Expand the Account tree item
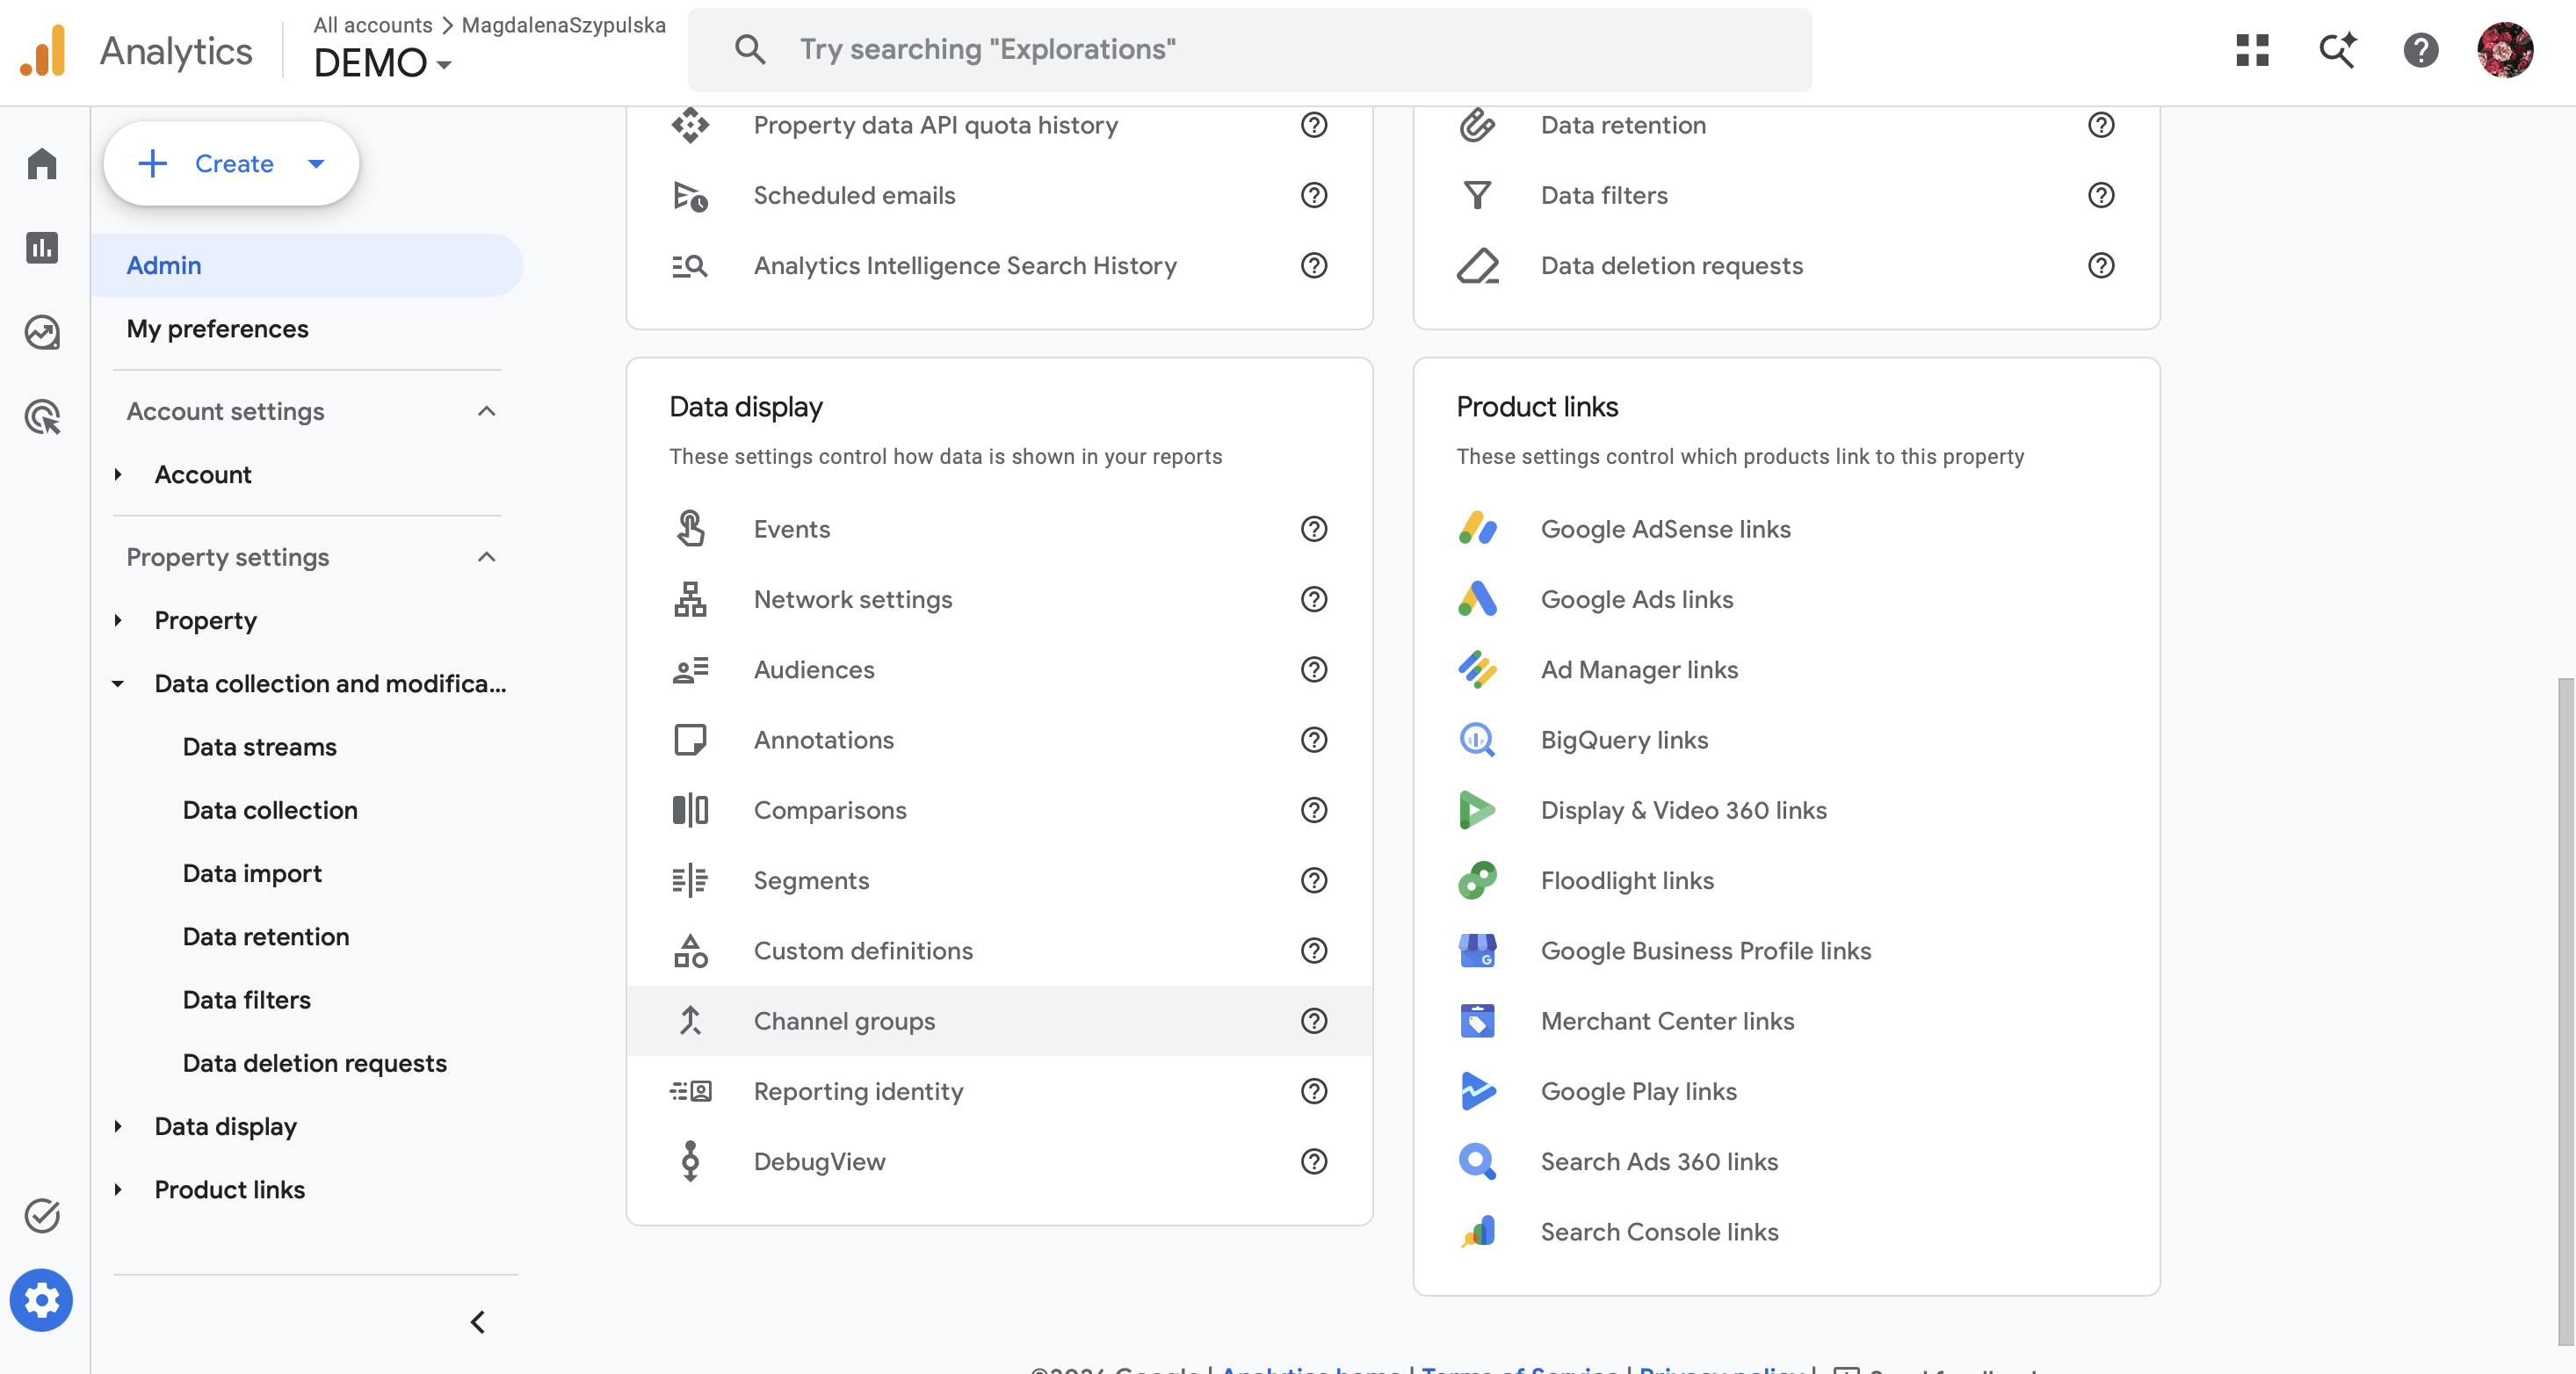The width and height of the screenshot is (2576, 1374). (118, 474)
